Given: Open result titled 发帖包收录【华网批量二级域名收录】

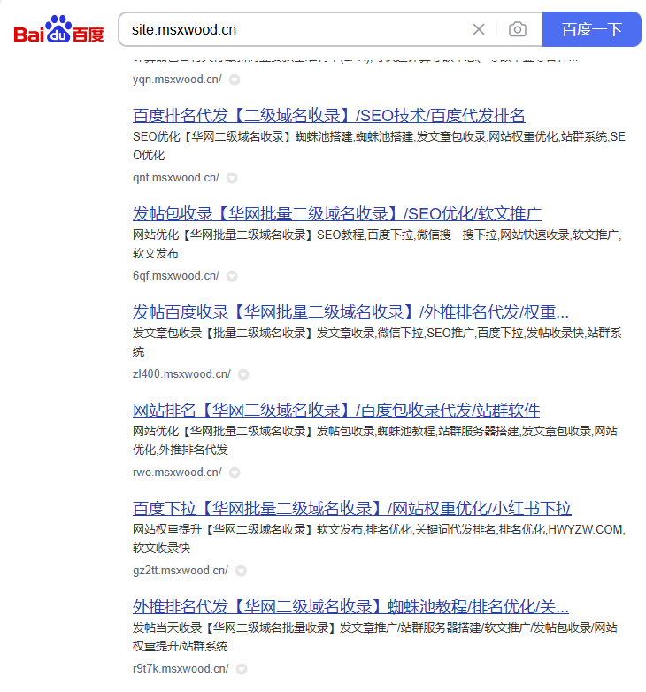Looking at the screenshot, I should (337, 213).
